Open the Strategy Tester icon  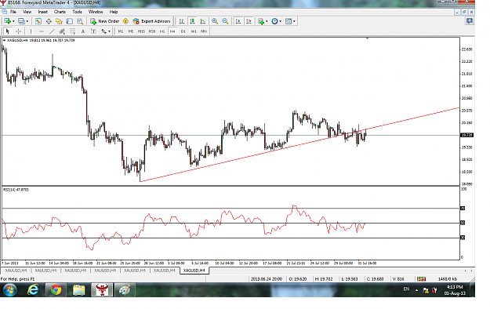click(x=80, y=21)
